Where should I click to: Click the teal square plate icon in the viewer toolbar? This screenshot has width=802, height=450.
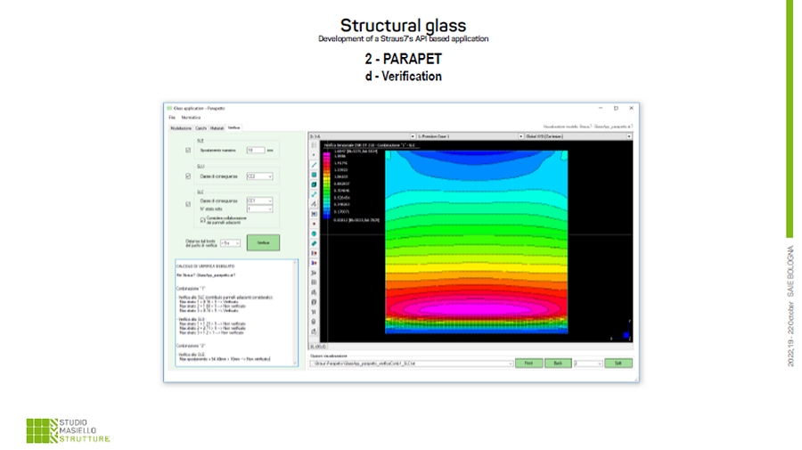pyautogui.click(x=314, y=174)
